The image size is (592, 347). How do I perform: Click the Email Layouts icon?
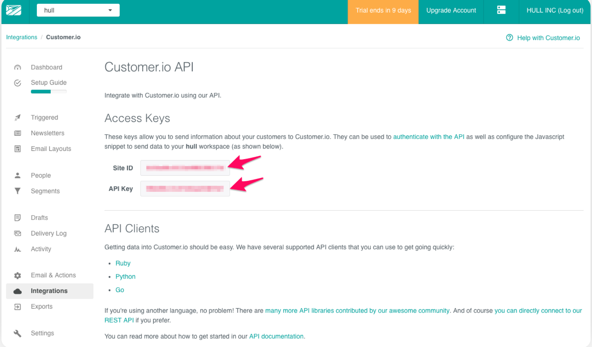18,149
